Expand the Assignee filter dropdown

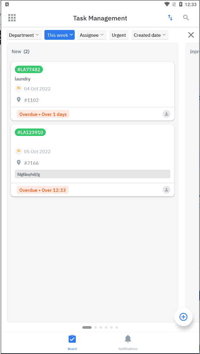point(92,35)
